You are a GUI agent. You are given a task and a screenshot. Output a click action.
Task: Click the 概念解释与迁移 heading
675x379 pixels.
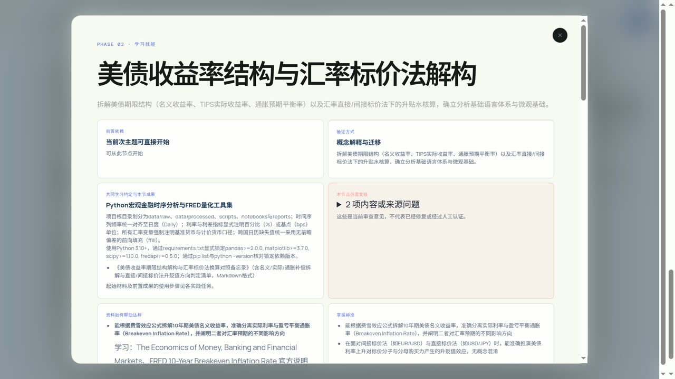(x=359, y=143)
